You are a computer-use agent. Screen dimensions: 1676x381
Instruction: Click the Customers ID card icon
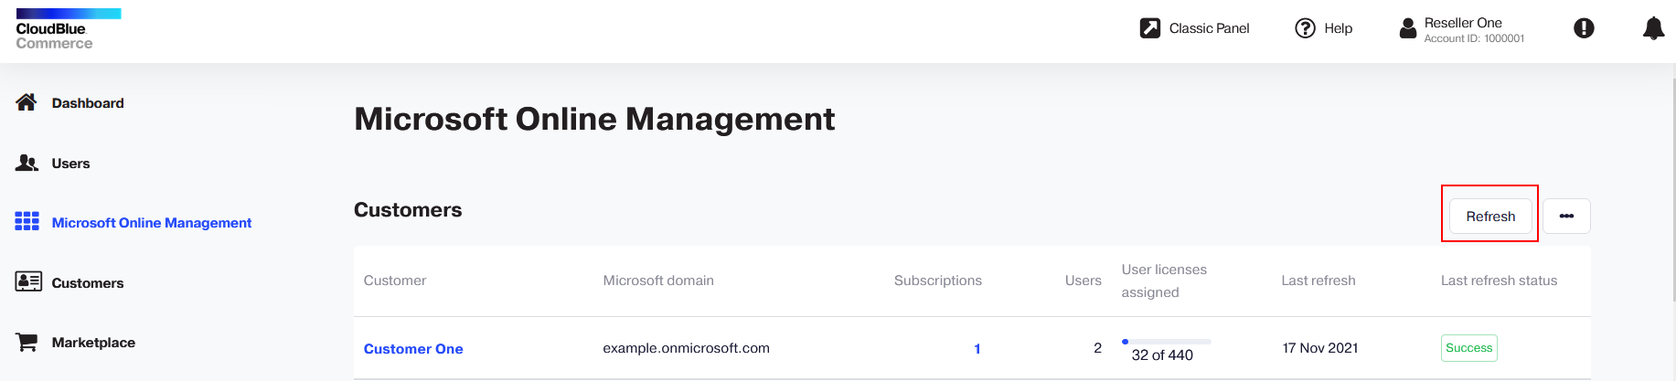click(x=28, y=281)
